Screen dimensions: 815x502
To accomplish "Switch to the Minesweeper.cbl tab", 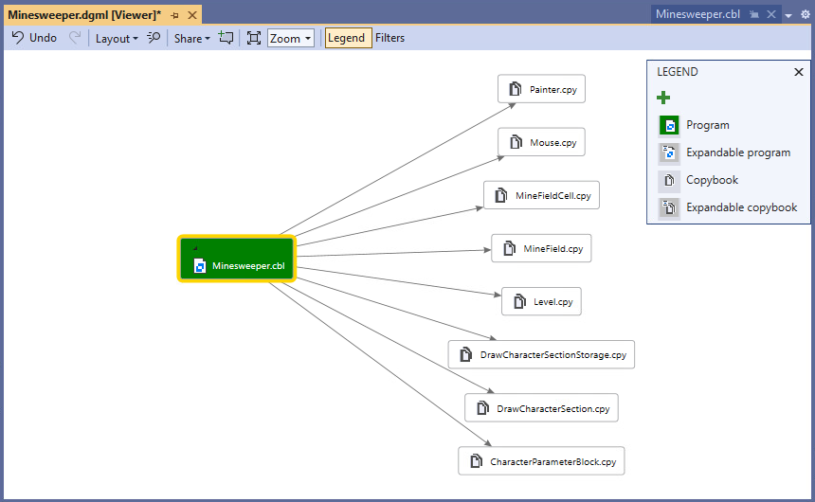I will pyautogui.click(x=697, y=14).
